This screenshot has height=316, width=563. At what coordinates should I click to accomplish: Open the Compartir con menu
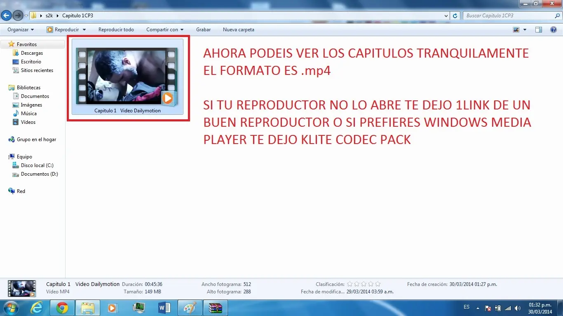165,30
